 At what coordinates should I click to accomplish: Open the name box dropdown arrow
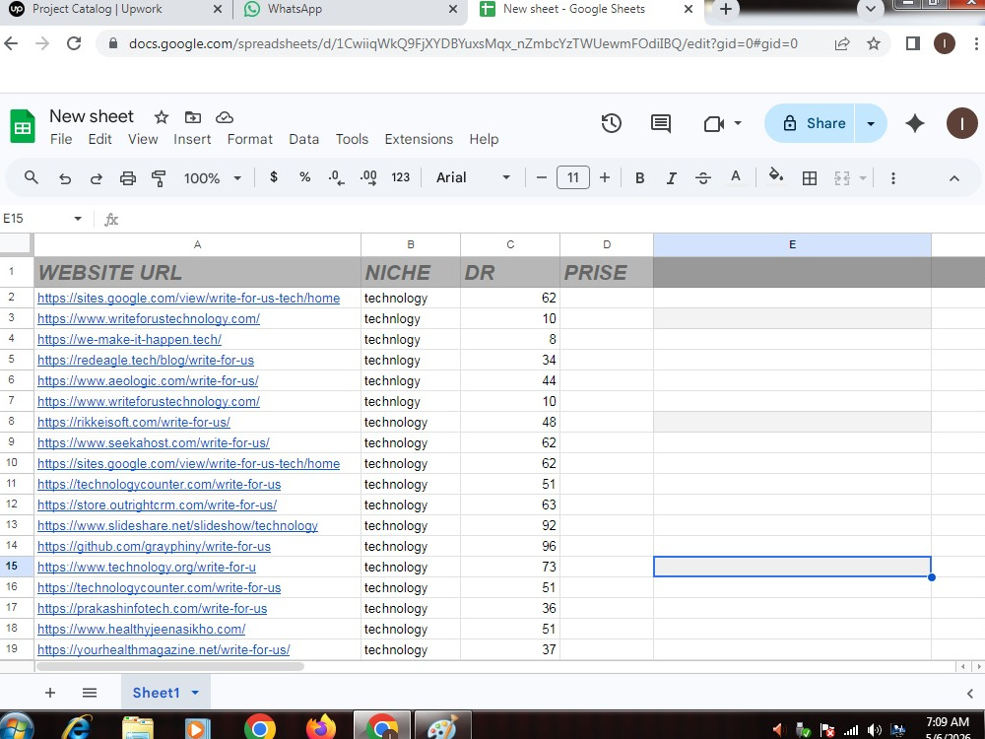click(x=78, y=219)
